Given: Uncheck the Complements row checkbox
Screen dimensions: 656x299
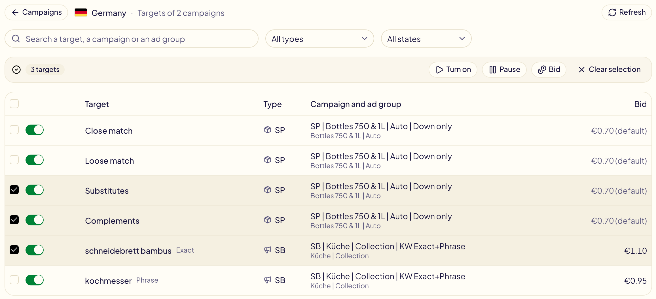Looking at the screenshot, I should [x=14, y=220].
